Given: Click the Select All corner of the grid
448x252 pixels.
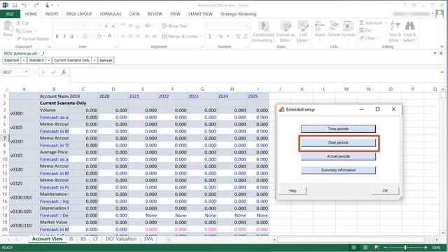Looking at the screenshot, I should pos(6,89).
